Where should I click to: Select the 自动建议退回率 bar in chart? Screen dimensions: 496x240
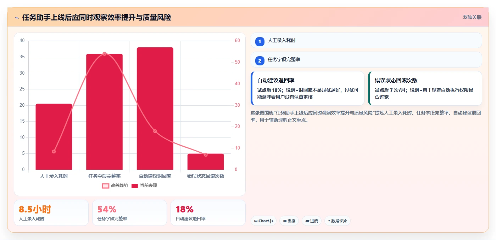pos(155,109)
